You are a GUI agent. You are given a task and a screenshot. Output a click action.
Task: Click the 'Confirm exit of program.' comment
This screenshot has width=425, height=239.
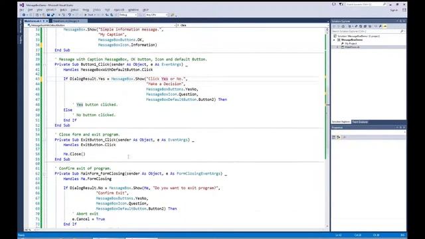click(83, 168)
